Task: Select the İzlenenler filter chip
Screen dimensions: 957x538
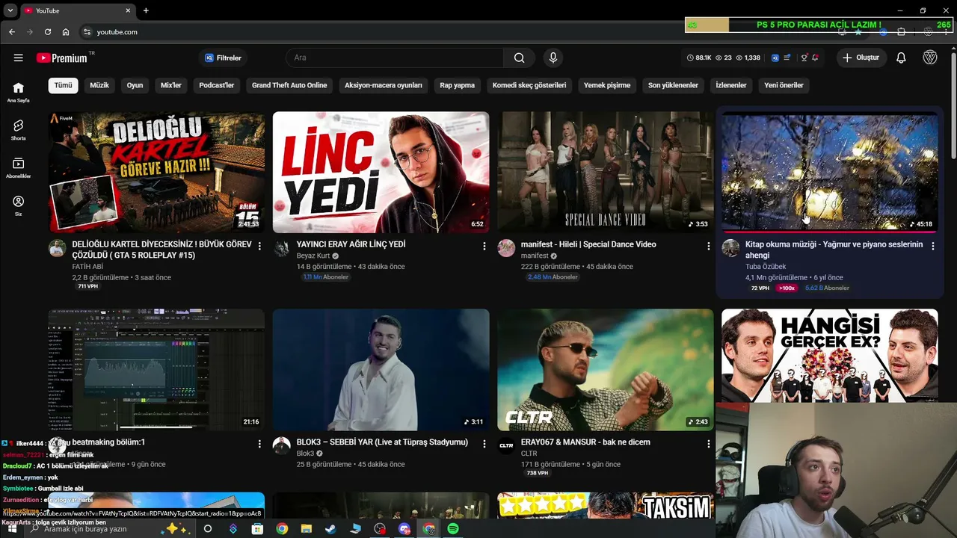Action: (731, 85)
